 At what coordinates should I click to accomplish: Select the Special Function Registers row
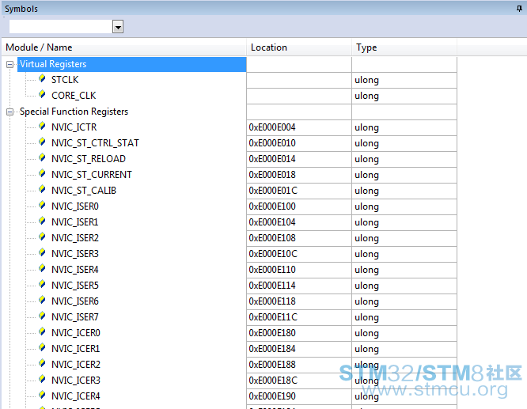pyautogui.click(x=74, y=112)
